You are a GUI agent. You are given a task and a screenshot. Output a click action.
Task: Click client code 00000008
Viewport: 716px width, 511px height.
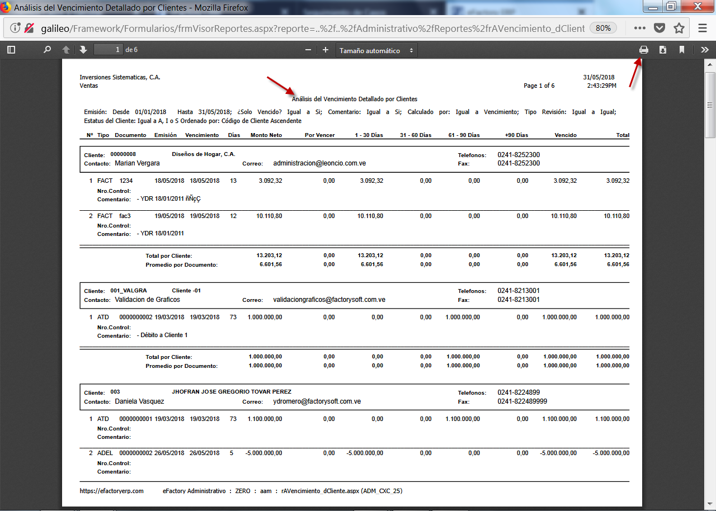123,154
